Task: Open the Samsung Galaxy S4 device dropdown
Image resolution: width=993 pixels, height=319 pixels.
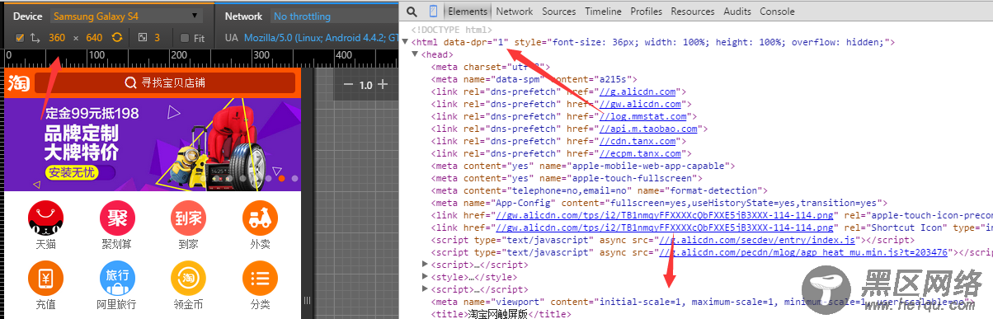Action: coord(125,16)
